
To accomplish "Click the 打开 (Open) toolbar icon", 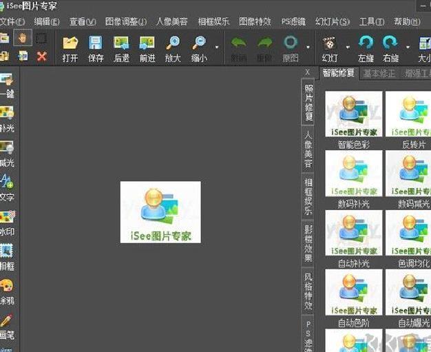I will pos(70,43).
